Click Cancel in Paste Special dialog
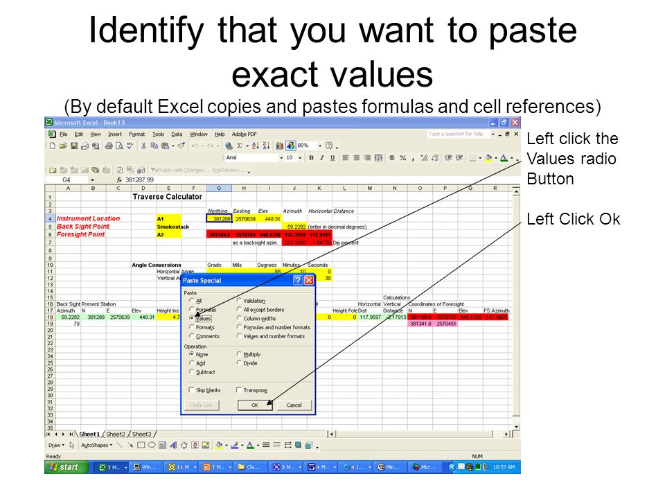This screenshot has width=665, height=499. [x=294, y=405]
